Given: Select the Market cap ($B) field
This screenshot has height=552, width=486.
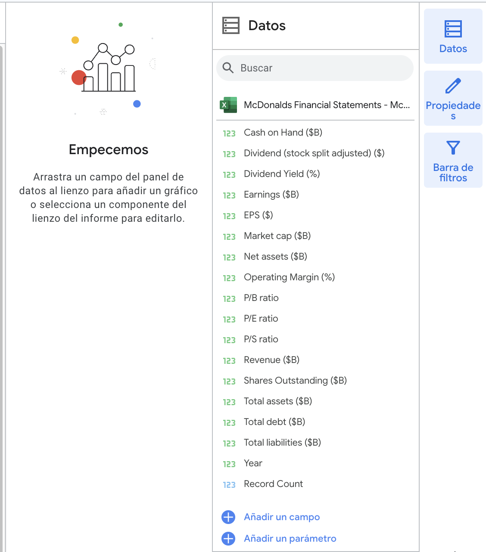Looking at the screenshot, I should [277, 236].
